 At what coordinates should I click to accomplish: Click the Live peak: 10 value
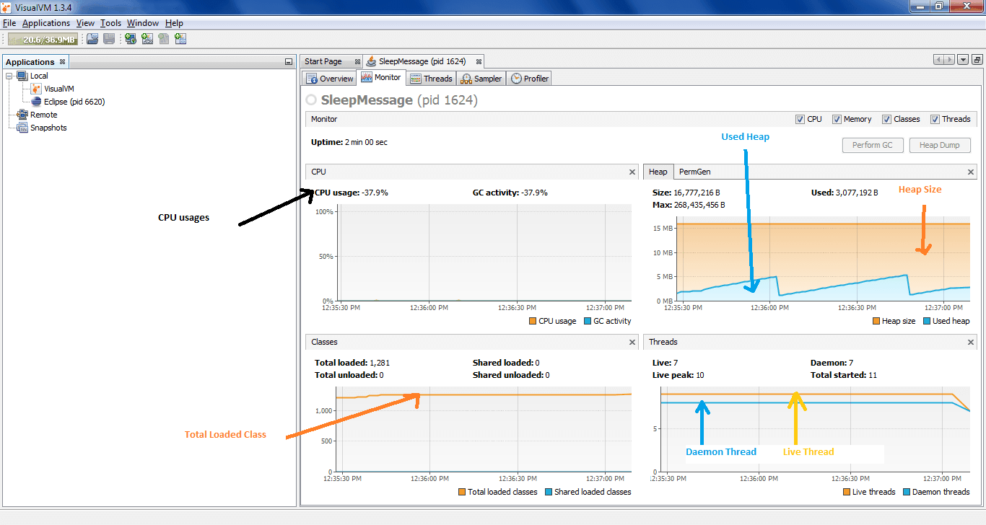point(679,375)
